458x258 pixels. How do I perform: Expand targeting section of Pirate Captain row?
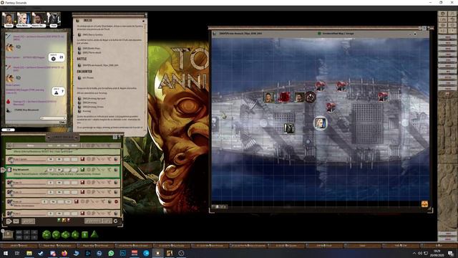[x=89, y=159]
